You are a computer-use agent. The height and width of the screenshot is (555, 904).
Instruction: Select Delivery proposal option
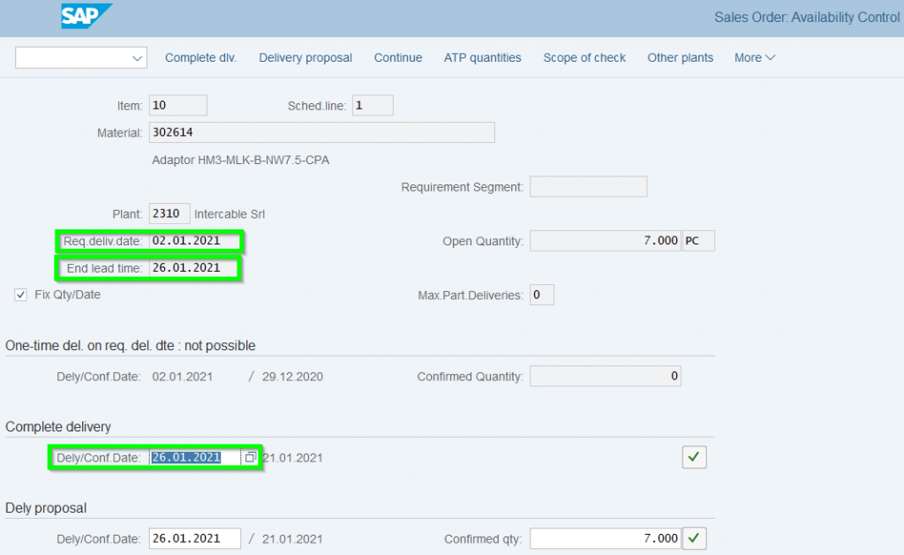(x=305, y=58)
